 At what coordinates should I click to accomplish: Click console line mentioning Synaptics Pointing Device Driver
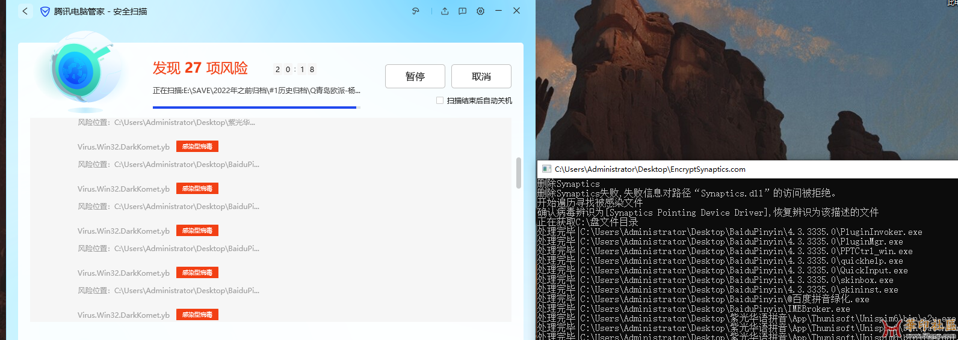[x=708, y=213]
